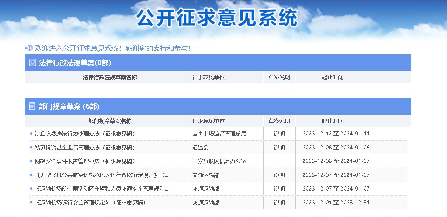Click 草案说明 header in 法律行政法规 table
Viewport: 447px width, 217px height.
(279, 77)
